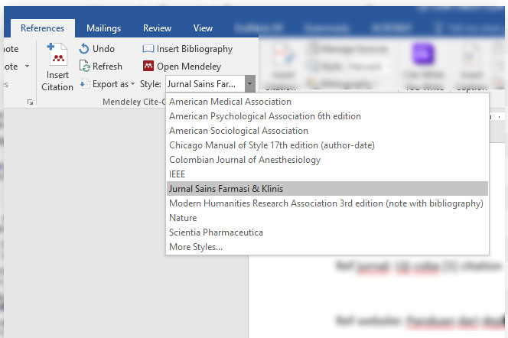508x338 pixels.
Task: Switch to the Review tab
Action: coord(157,28)
